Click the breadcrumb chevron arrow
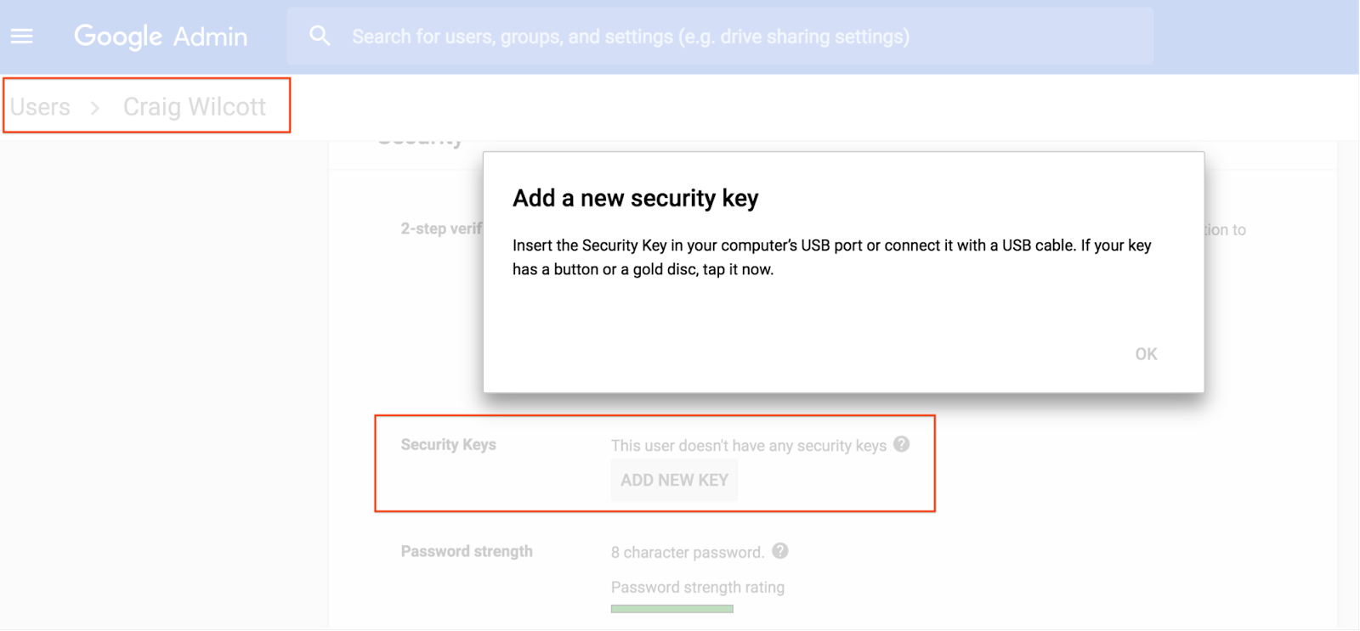 click(x=95, y=108)
